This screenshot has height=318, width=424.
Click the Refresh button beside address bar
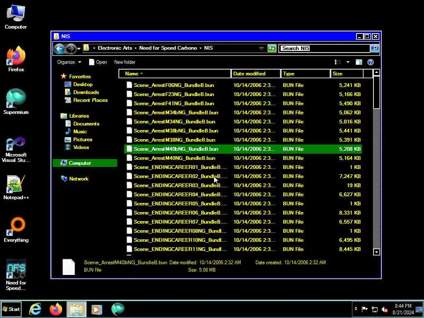(272, 48)
